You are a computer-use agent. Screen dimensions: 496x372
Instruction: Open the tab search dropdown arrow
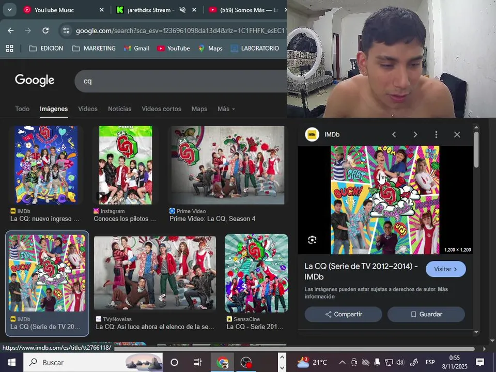click(x=9, y=10)
